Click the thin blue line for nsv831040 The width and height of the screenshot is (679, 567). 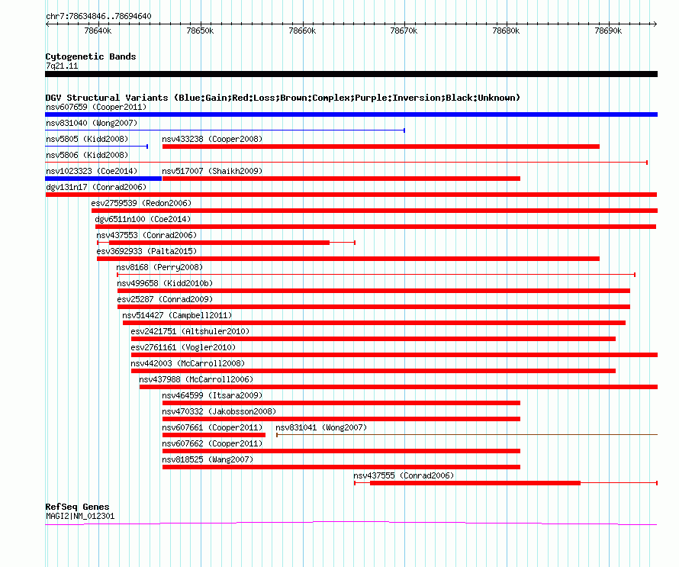point(225,130)
